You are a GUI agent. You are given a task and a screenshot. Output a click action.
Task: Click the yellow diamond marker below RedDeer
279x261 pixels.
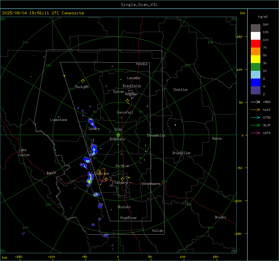point(127,101)
